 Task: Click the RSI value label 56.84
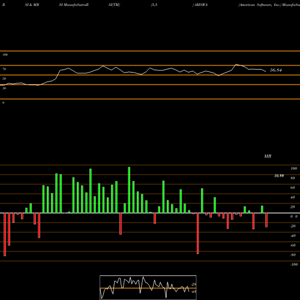(x=276, y=70)
